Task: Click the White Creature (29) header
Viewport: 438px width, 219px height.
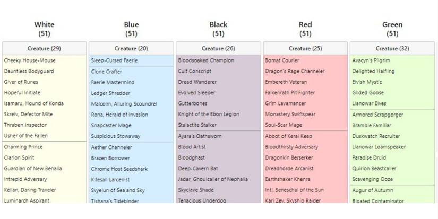Action: point(44,48)
